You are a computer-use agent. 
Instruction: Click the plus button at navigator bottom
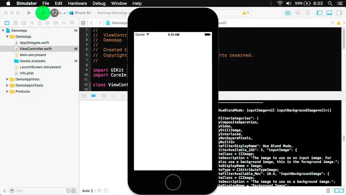pos(4,191)
